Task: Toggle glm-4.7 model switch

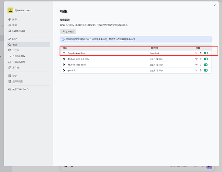Action: (x=206, y=71)
